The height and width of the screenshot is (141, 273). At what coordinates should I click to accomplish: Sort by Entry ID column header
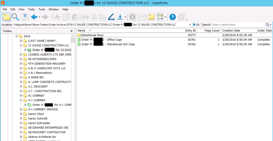(x=188, y=30)
